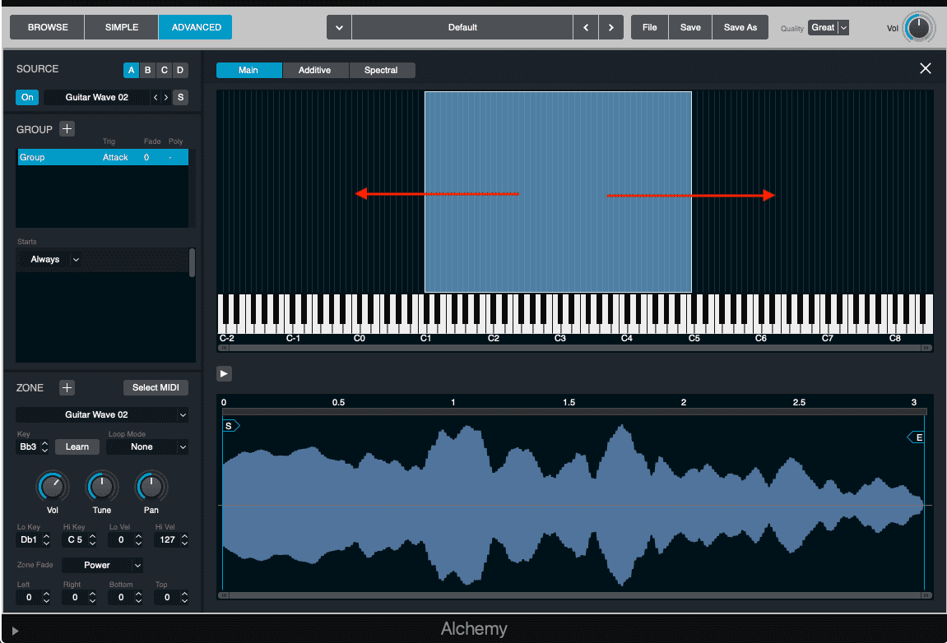The image size is (947, 643).
Task: Click the Hi Key stepper arrows
Action: [x=92, y=539]
